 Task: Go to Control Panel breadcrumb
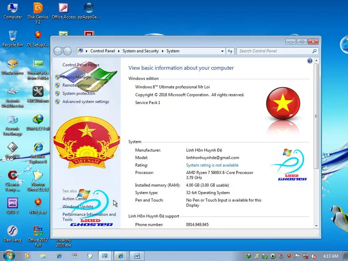pyautogui.click(x=103, y=51)
